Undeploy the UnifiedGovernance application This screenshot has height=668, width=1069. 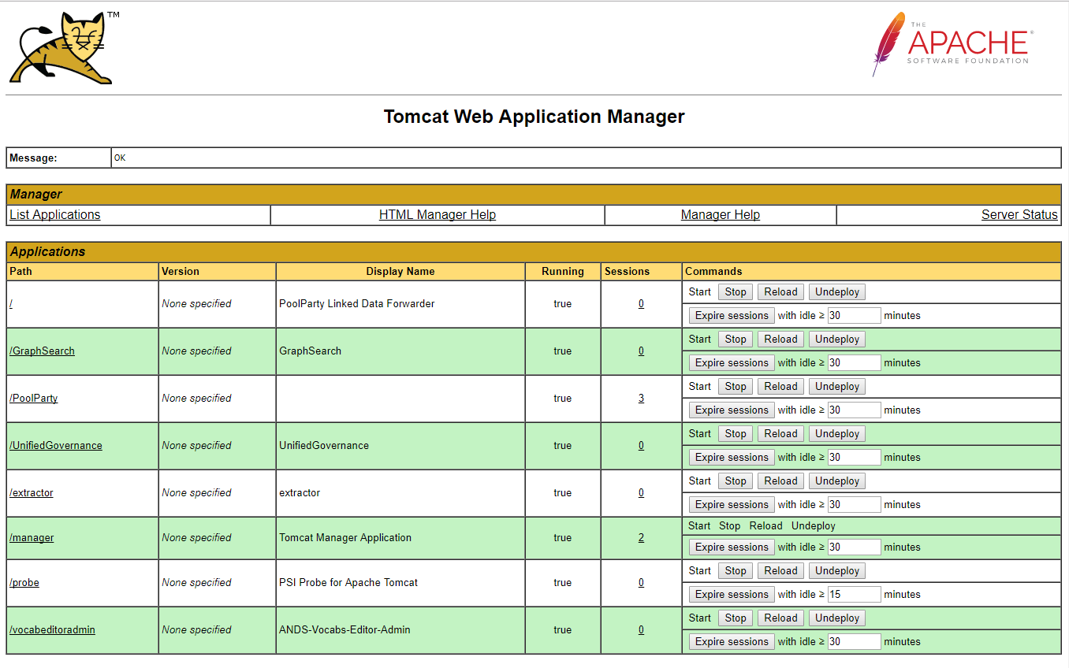click(x=837, y=433)
